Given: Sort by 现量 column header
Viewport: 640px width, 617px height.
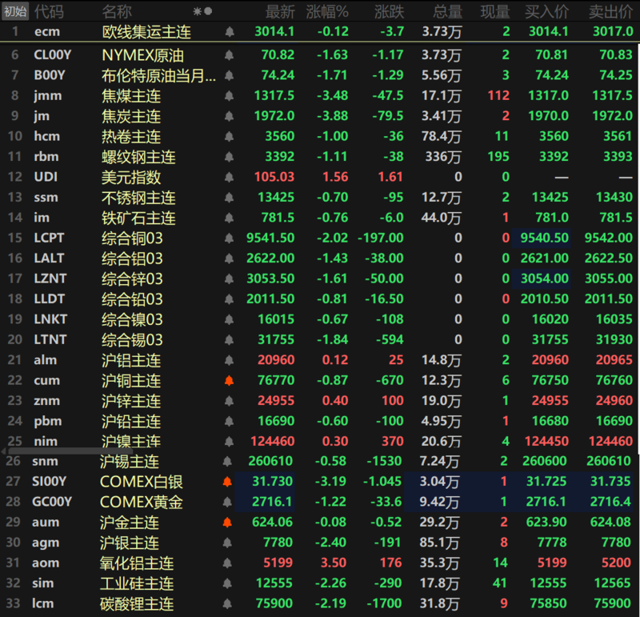Looking at the screenshot, I should tap(495, 12).
